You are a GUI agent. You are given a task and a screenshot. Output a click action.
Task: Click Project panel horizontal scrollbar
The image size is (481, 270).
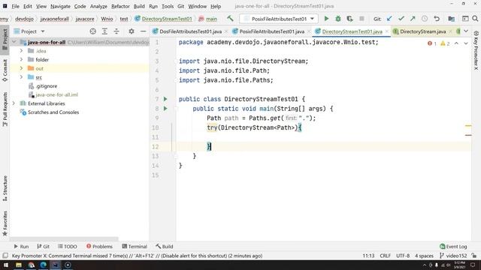(x=64, y=238)
